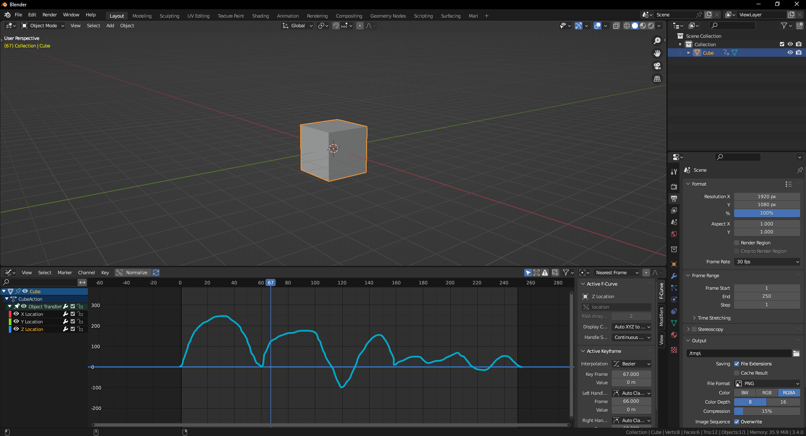
Task: Toggle camera view gizmo icon
Action: coord(657,66)
